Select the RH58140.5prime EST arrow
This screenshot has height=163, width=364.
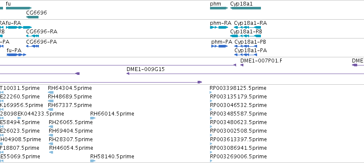coord(93,161)
